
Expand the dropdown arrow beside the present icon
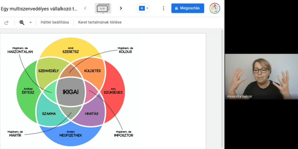pyautogui.click(x=147, y=8)
